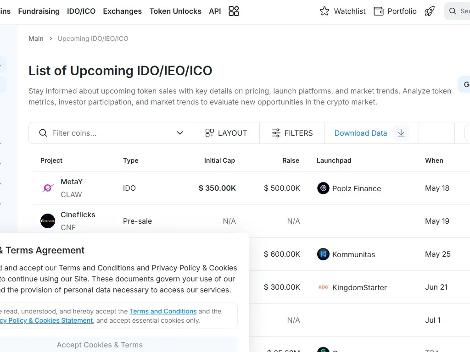Click the Pre-sale type cell
Screen dimensions: 470x352
point(138,221)
